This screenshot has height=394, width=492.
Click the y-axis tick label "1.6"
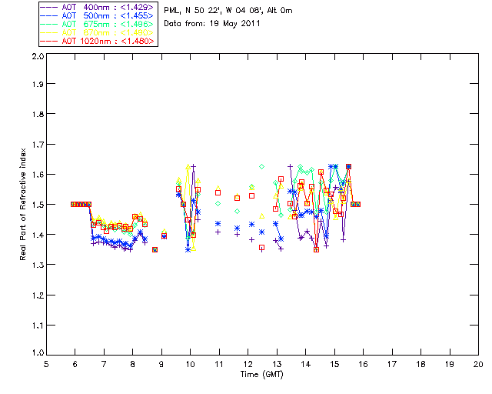pyautogui.click(x=38, y=175)
